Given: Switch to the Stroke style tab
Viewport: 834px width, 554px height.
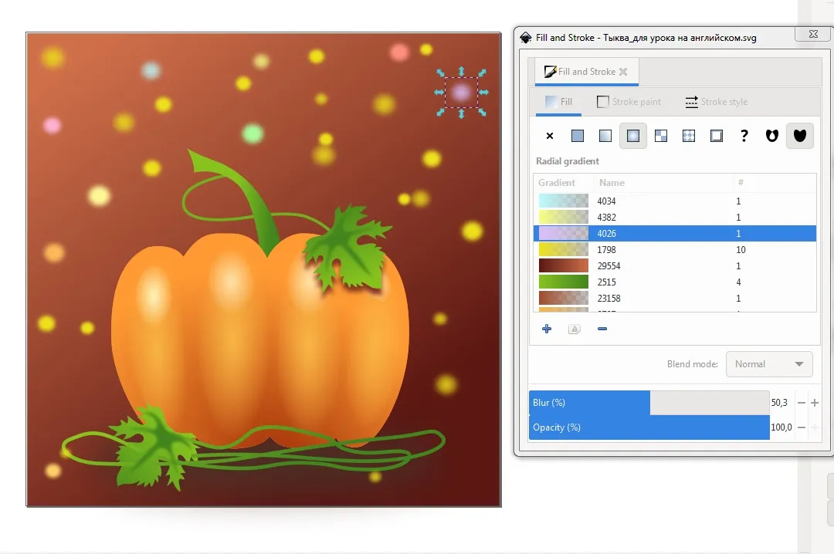Looking at the screenshot, I should click(x=716, y=102).
